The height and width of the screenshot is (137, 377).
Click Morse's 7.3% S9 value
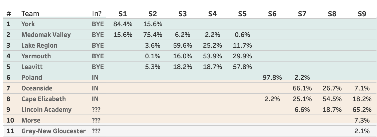point(362,120)
